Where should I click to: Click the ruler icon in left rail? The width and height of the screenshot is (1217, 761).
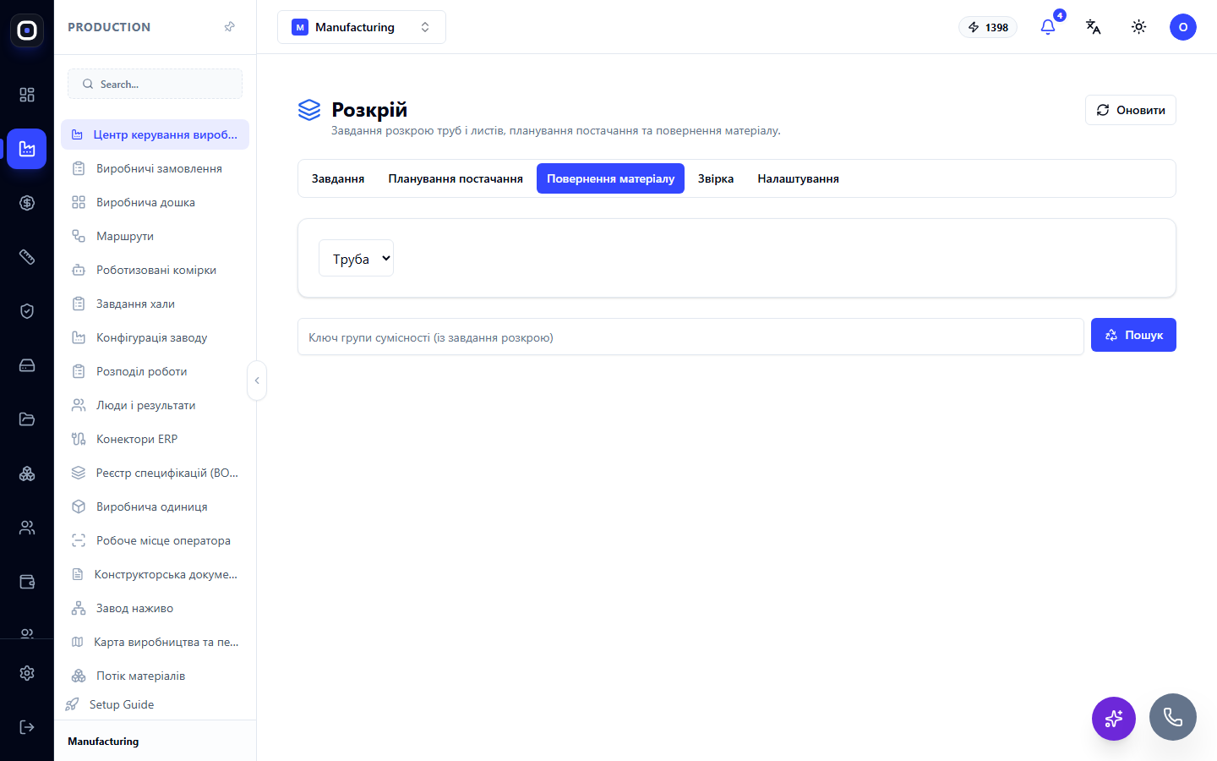click(x=27, y=257)
